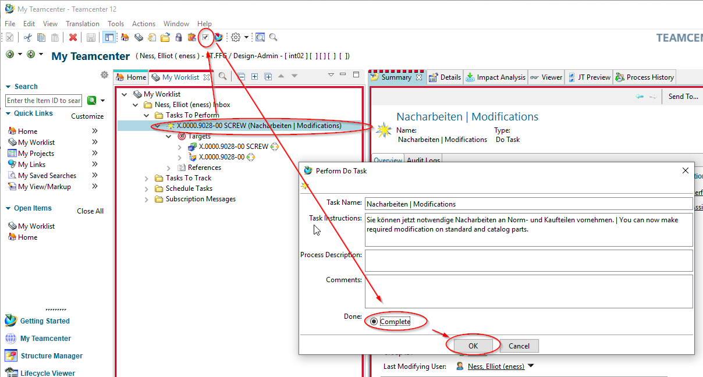Viewport: 703px width, 377px height.
Task: Expand the Tasks To Track folder
Action: pyautogui.click(x=147, y=179)
